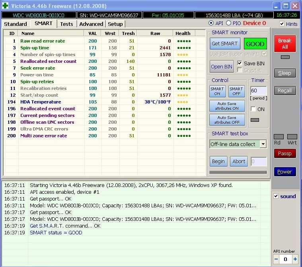Click the Tresh column header

128,33
